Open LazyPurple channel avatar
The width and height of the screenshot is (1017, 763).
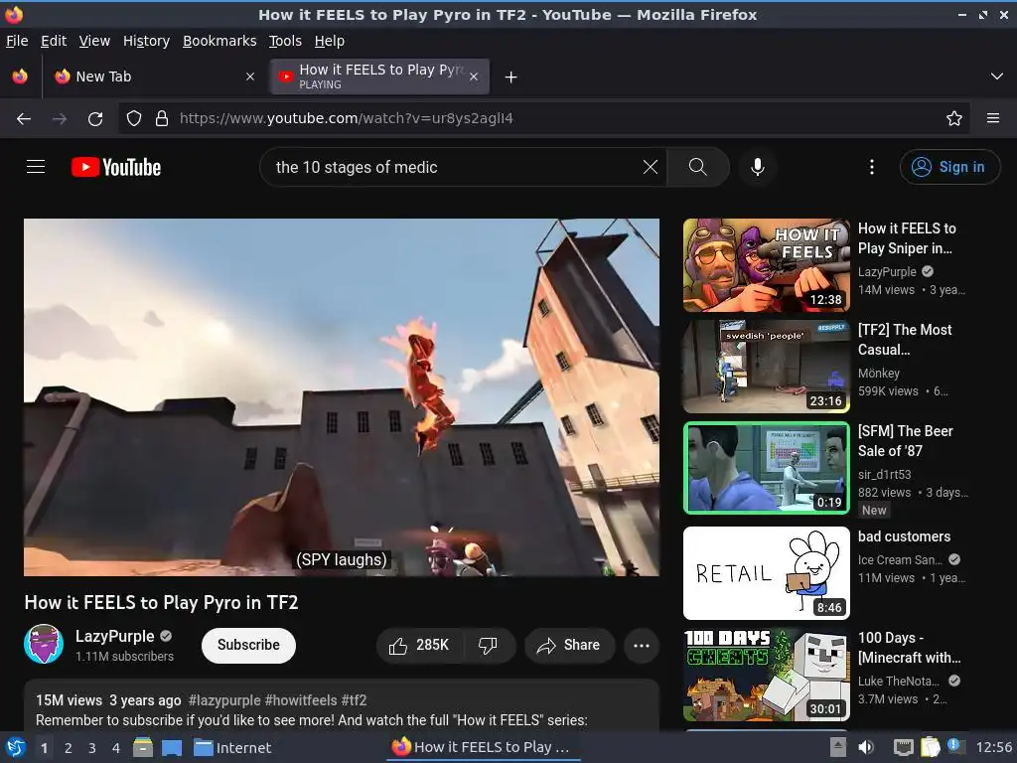tap(44, 644)
